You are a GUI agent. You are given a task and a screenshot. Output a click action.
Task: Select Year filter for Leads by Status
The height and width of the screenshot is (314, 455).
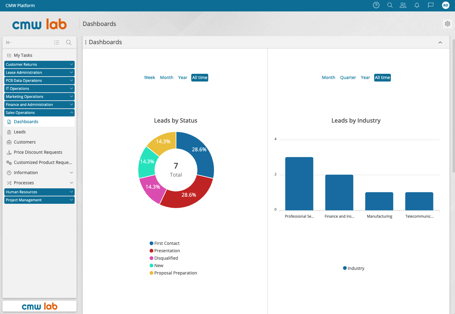[x=183, y=77]
